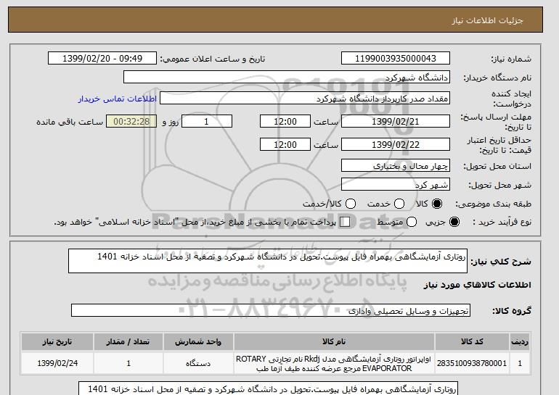Click the ردیف column header
Image resolution: width=559 pixels, height=395 pixels.
520,341
